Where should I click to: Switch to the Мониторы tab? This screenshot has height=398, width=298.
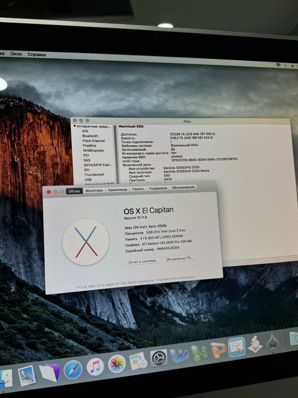(94, 190)
